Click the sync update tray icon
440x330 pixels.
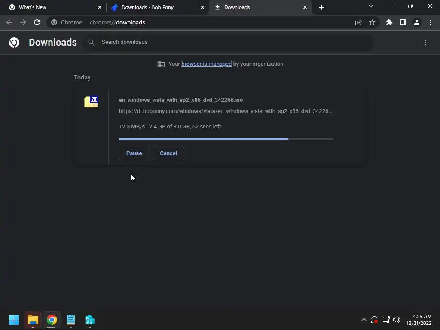tap(374, 320)
